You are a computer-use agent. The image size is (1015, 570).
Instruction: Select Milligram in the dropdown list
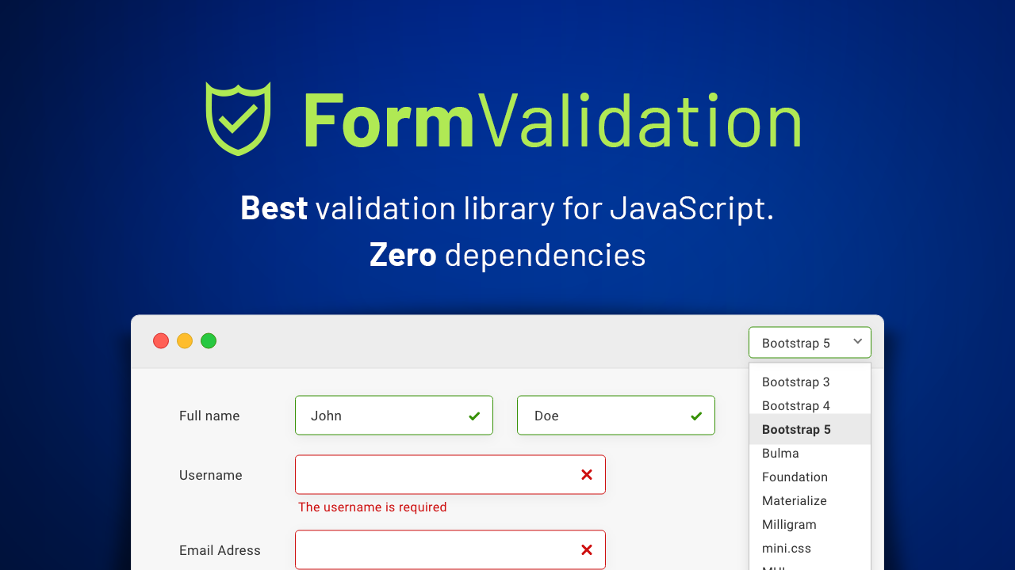[x=789, y=525]
